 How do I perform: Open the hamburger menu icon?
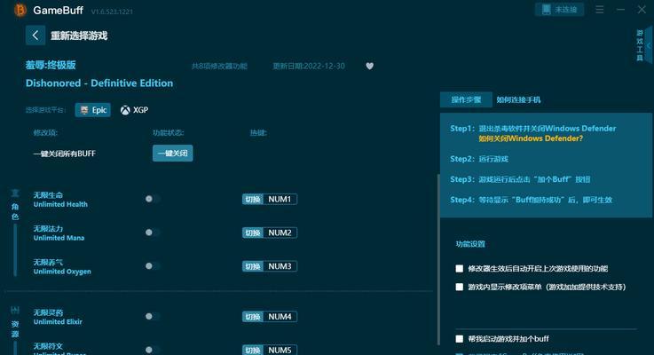click(599, 10)
